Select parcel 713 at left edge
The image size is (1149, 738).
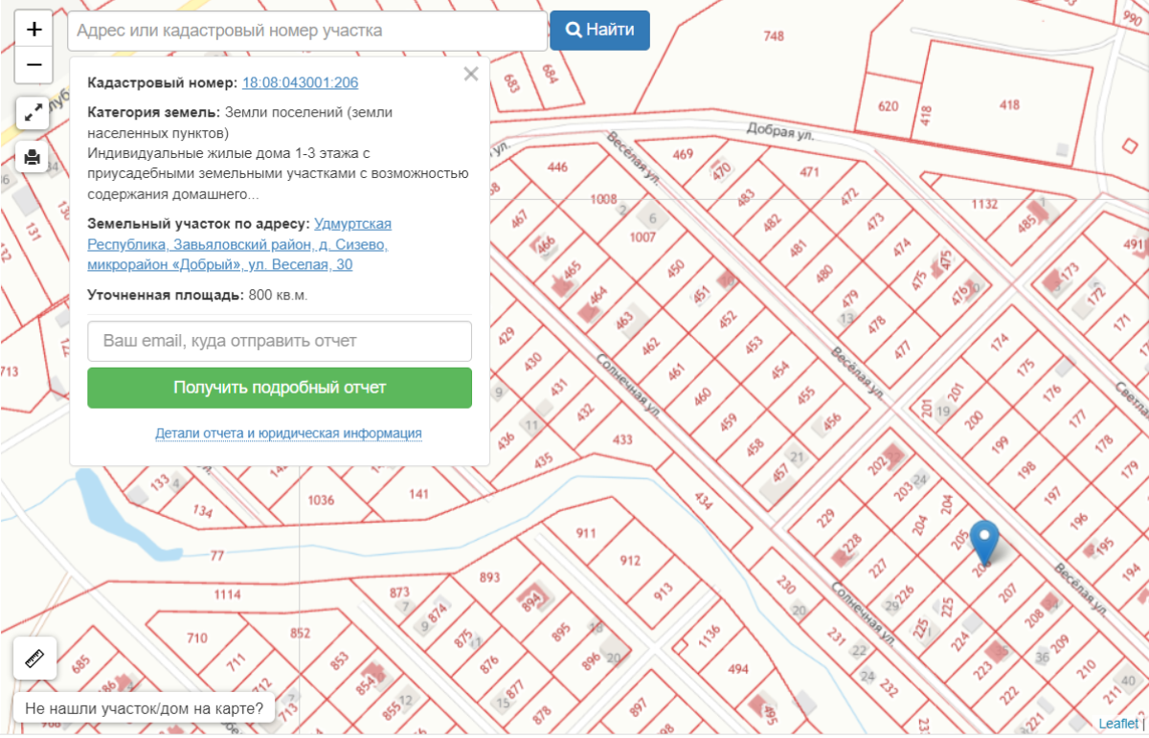pos(10,372)
